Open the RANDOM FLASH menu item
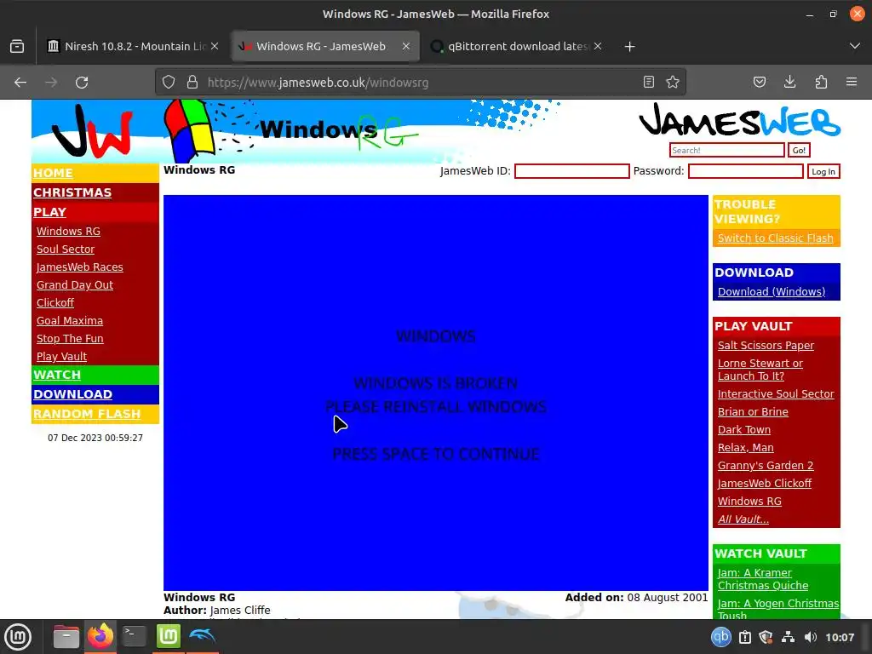Viewport: 872px width, 654px height. tap(87, 414)
